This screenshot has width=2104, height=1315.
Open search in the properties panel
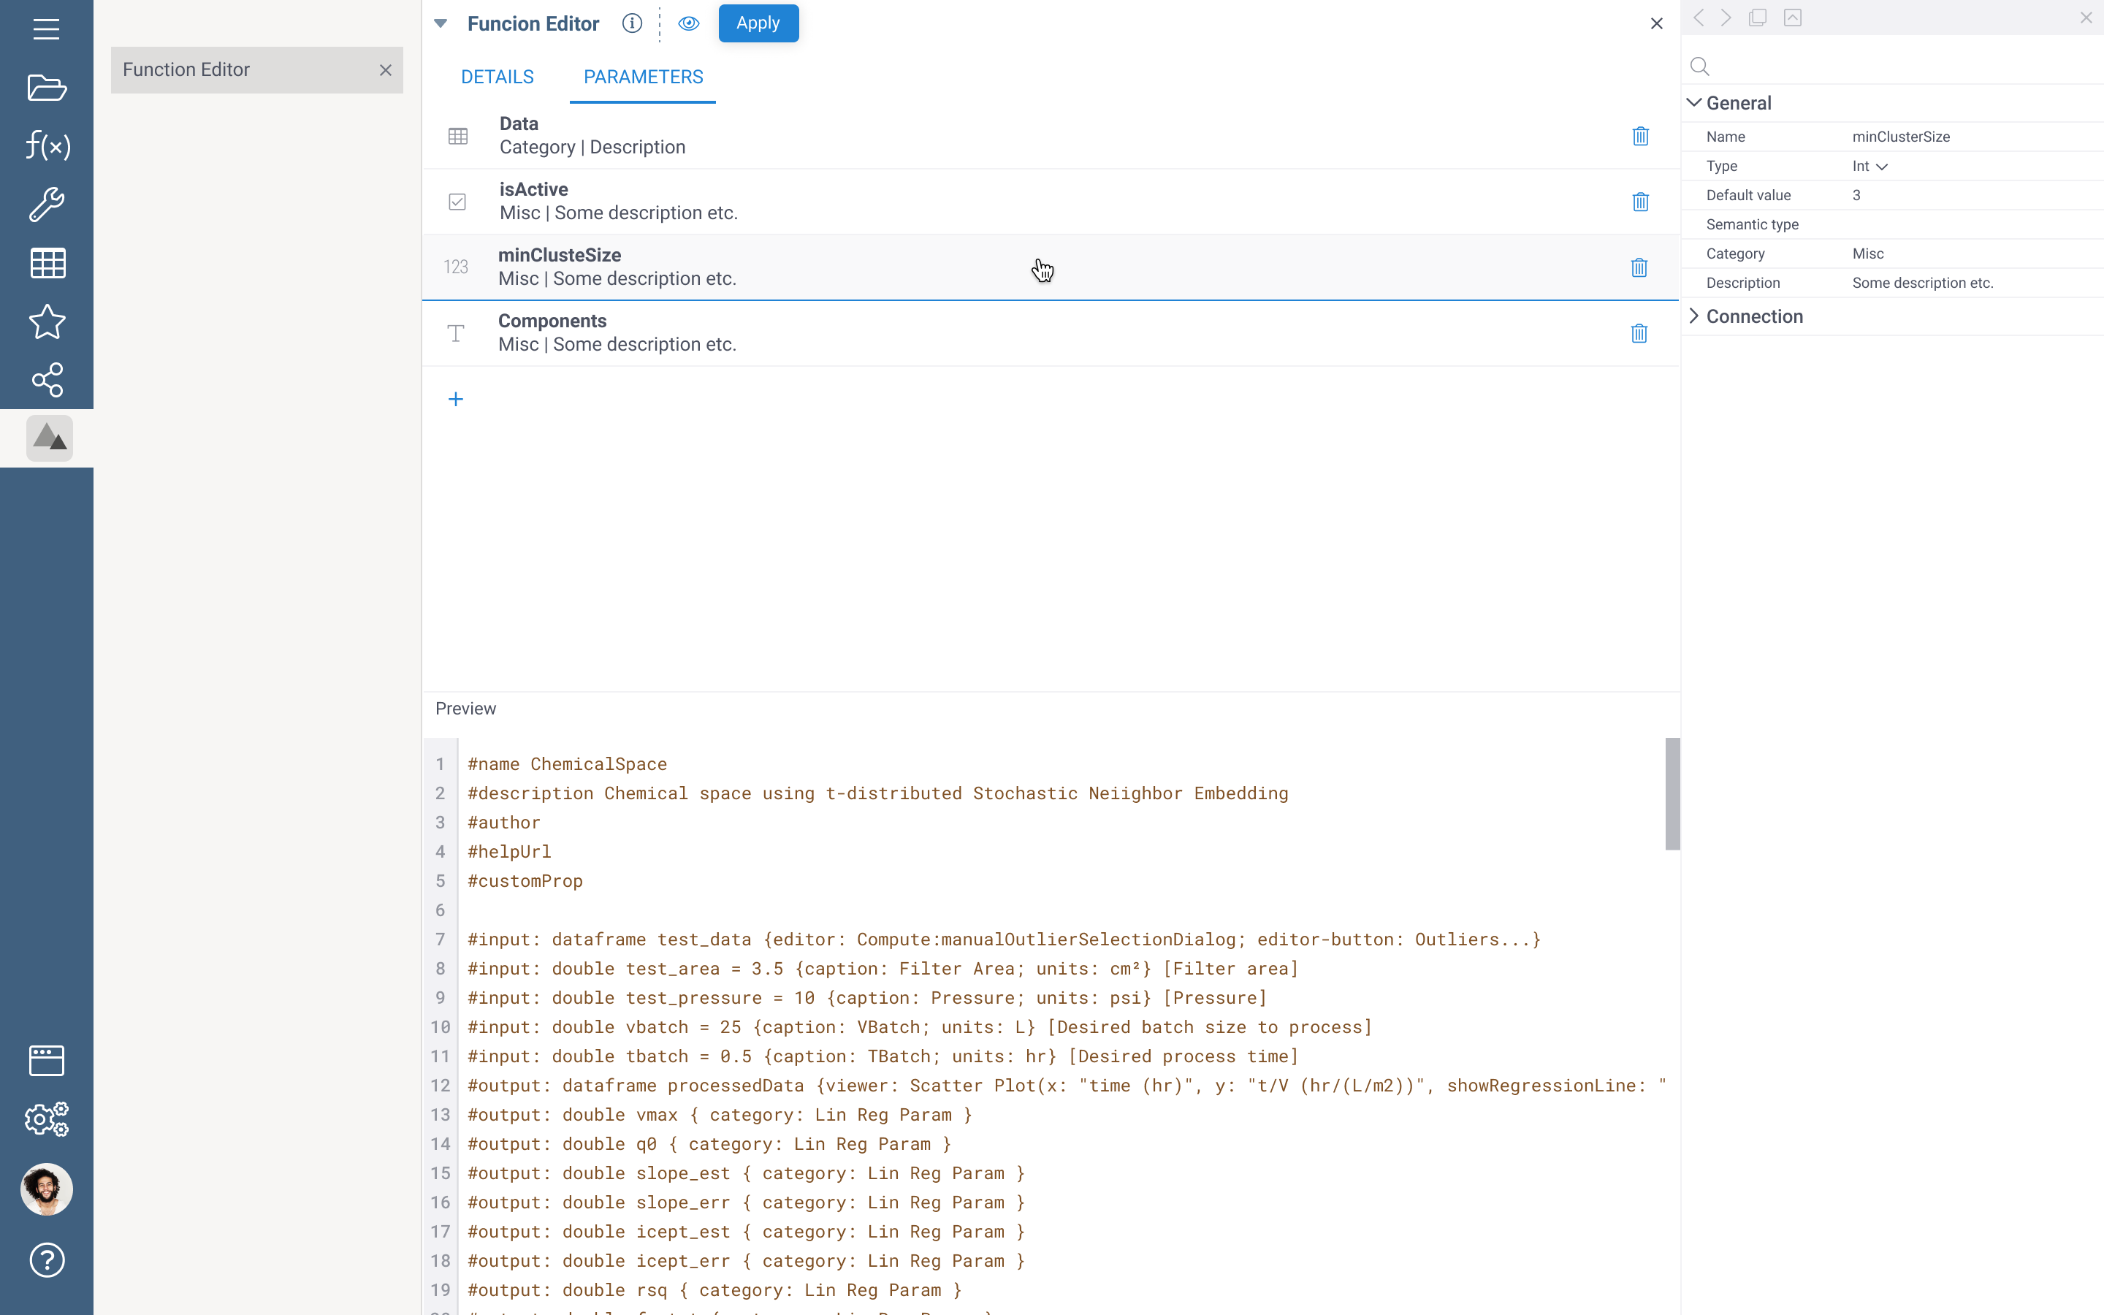coord(1699,66)
